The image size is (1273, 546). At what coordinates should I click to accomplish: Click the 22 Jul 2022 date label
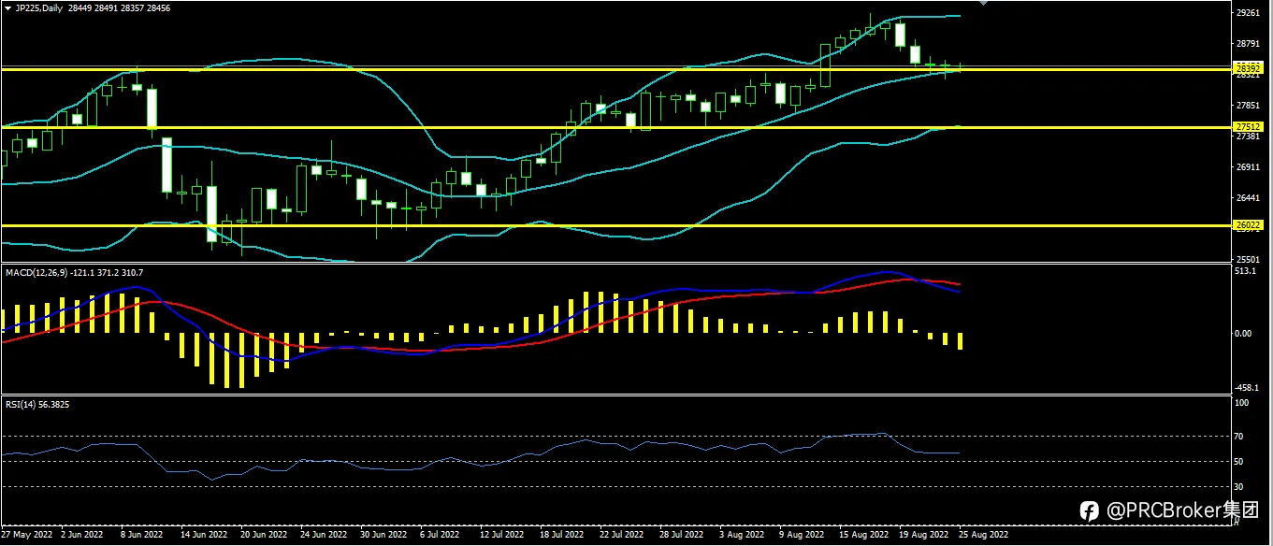(624, 536)
